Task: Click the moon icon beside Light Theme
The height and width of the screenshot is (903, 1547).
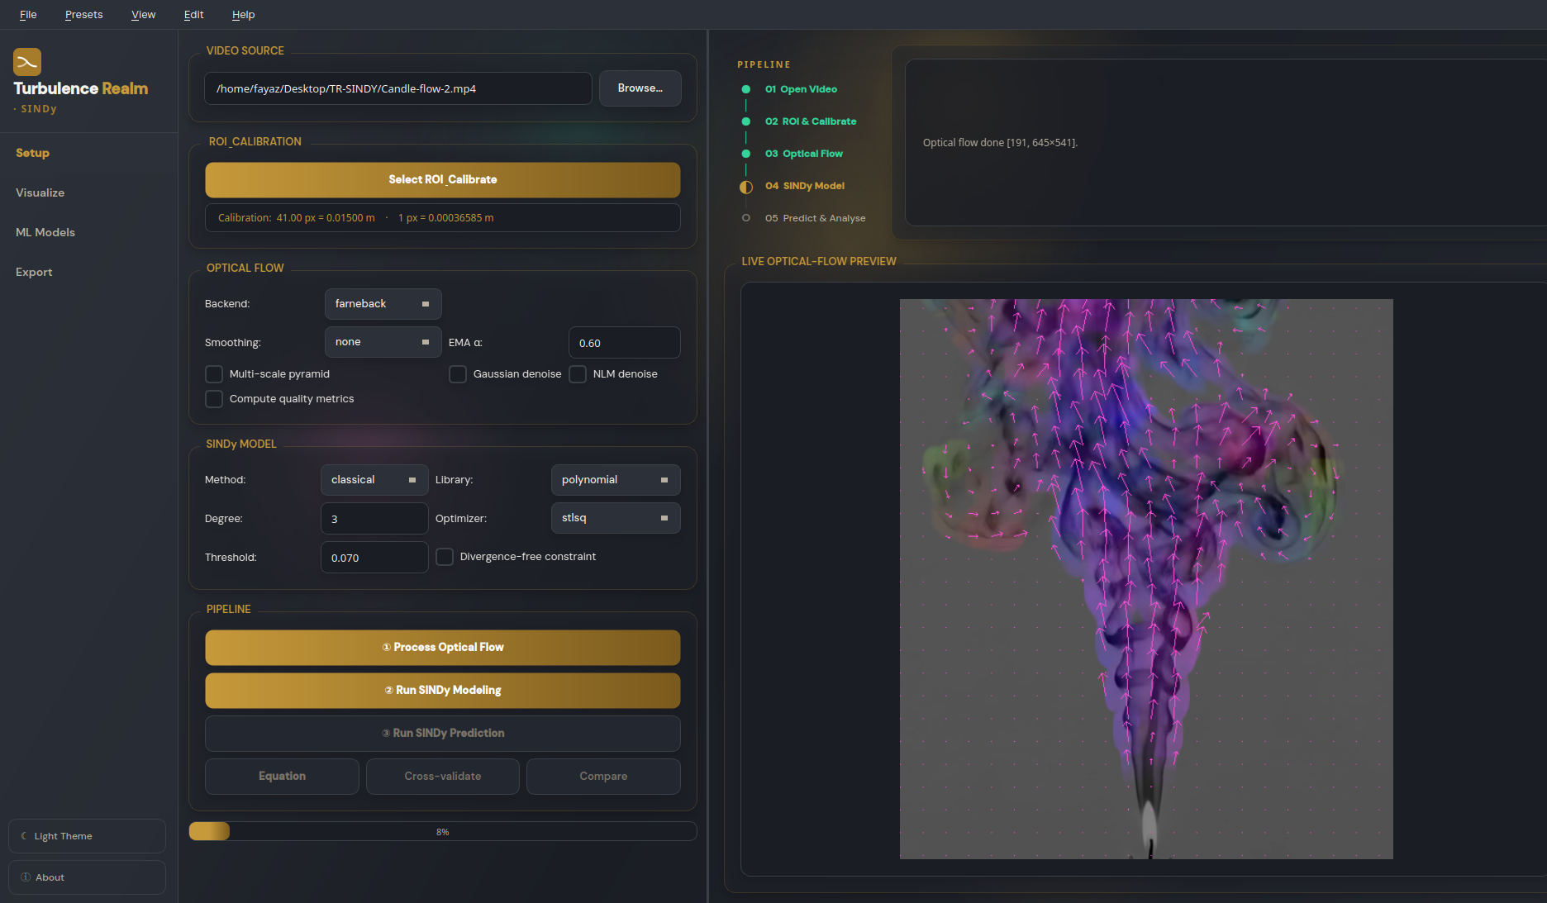Action: (24, 836)
